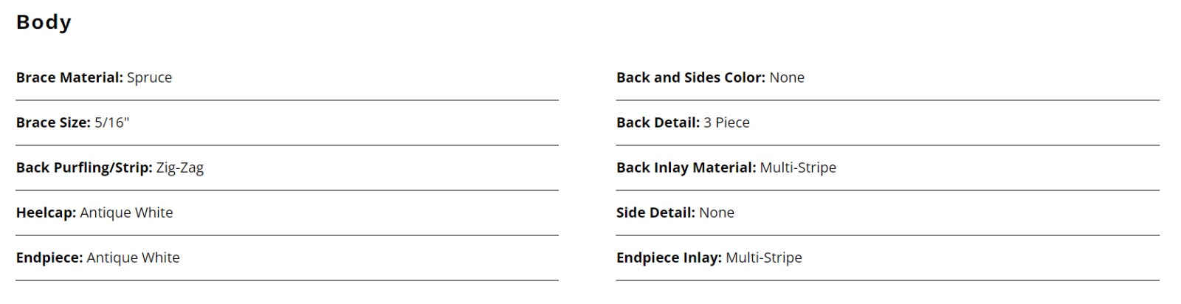
Task: Click the Zig-Zag purfling value
Action: 180,167
